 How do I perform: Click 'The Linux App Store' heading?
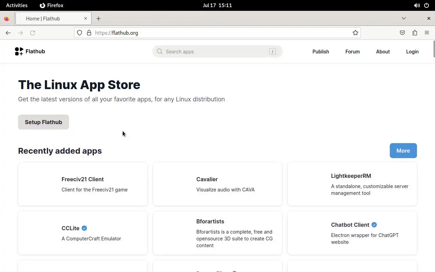(79, 85)
